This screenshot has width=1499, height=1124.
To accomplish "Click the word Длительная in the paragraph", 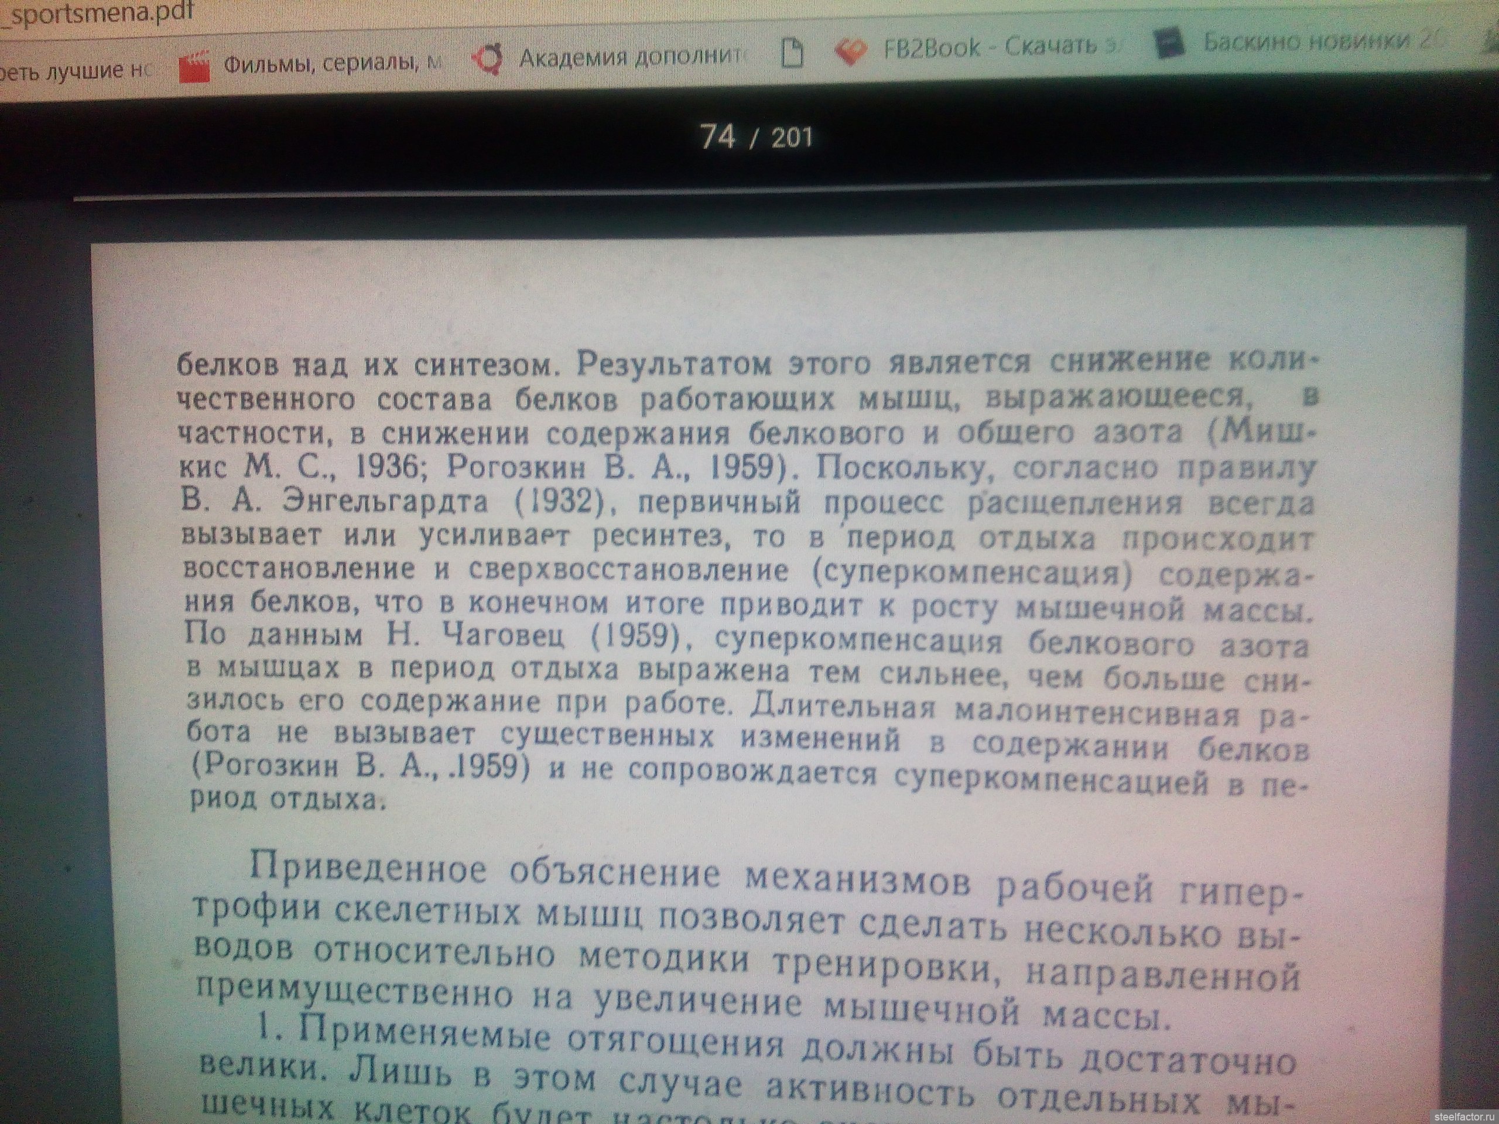I will tap(843, 707).
